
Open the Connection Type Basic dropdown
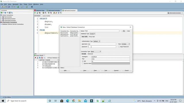[x=96, y=51]
